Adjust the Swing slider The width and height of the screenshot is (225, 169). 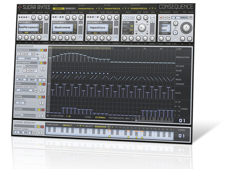[x=28, y=115]
